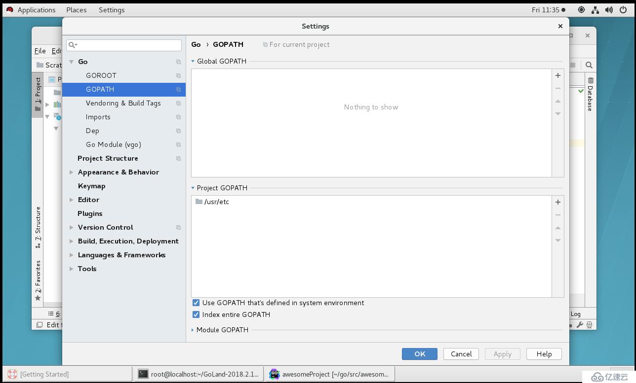Click project-level icon beside Project Structure

pyautogui.click(x=178, y=158)
